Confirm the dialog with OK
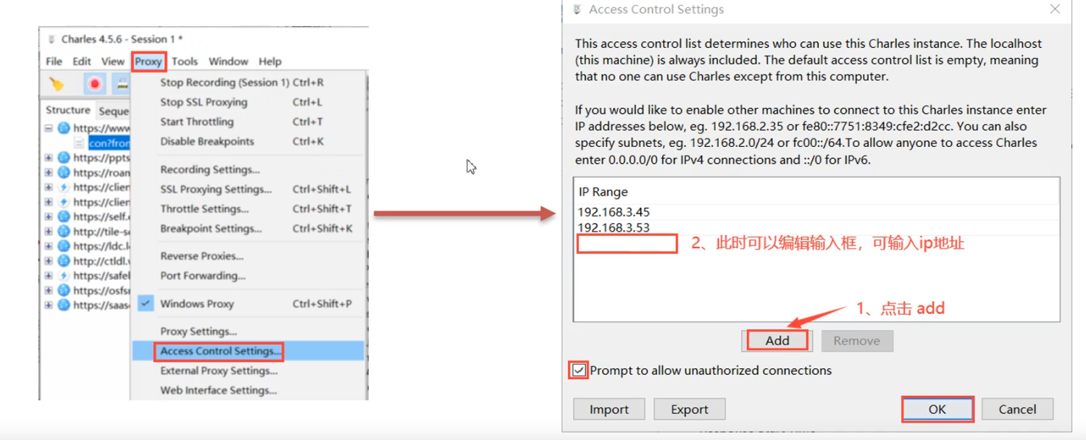 [937, 409]
